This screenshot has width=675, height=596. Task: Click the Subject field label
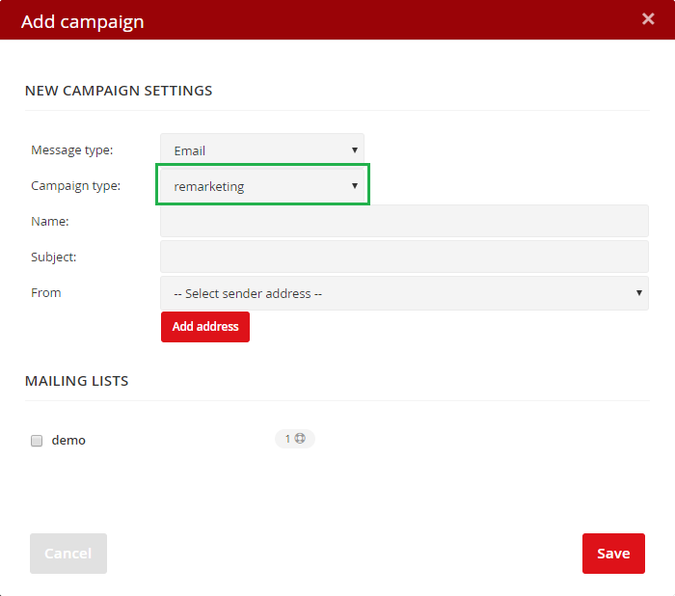pos(53,257)
